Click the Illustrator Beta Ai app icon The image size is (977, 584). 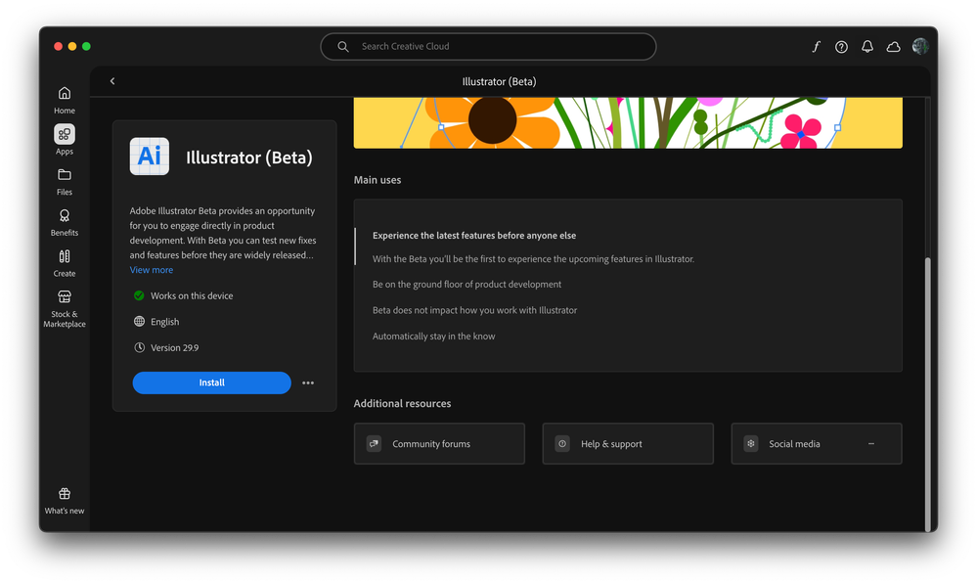(x=150, y=157)
